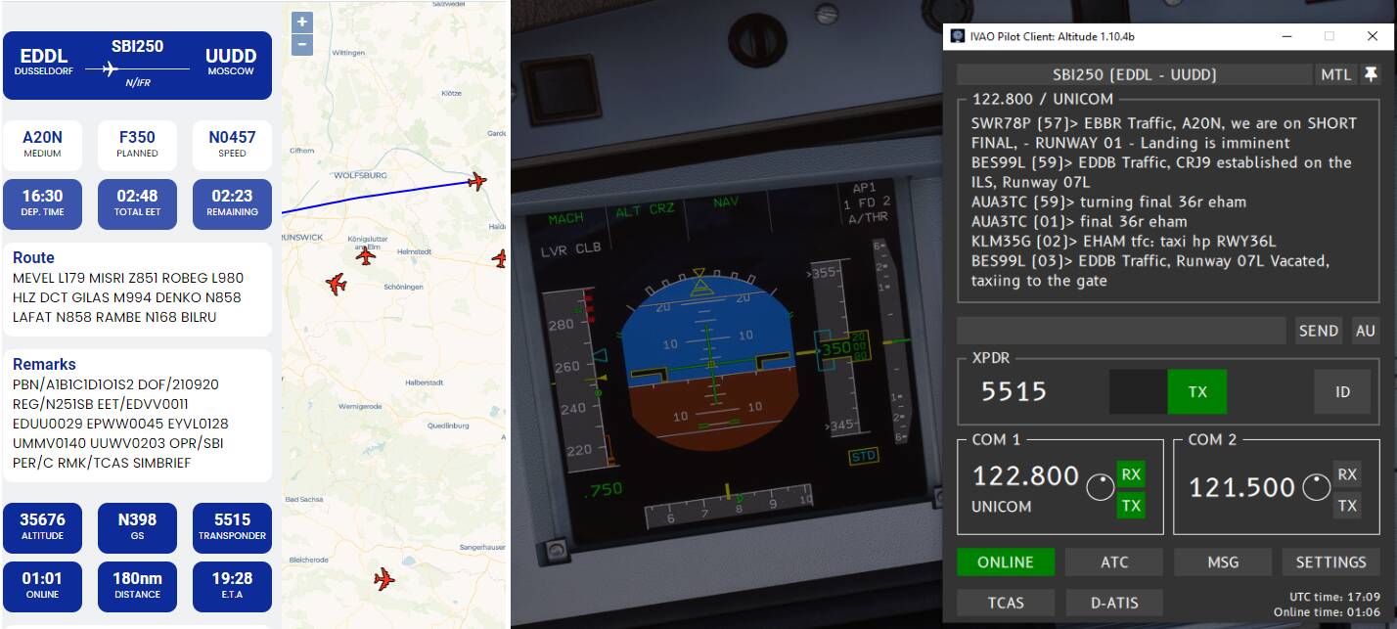Viewport: 1397px width, 629px height.
Task: Open the ATC tab
Action: [1114, 562]
